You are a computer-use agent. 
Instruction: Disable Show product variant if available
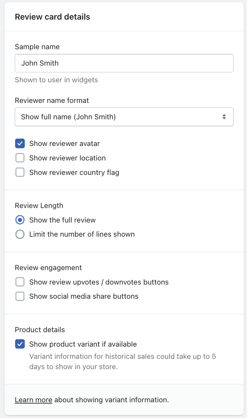20,344
